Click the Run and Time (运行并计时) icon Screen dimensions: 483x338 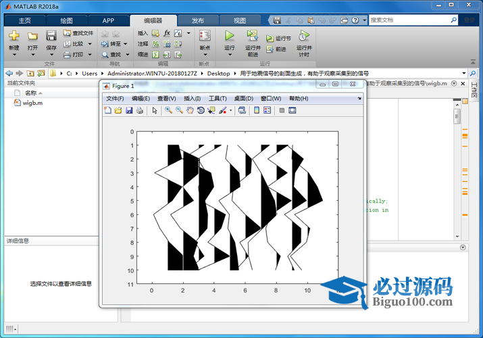pyautogui.click(x=304, y=36)
